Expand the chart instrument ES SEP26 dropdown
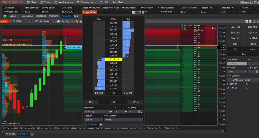 point(31,21)
